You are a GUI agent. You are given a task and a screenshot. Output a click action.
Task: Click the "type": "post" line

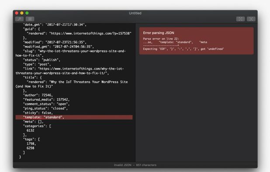37,64
